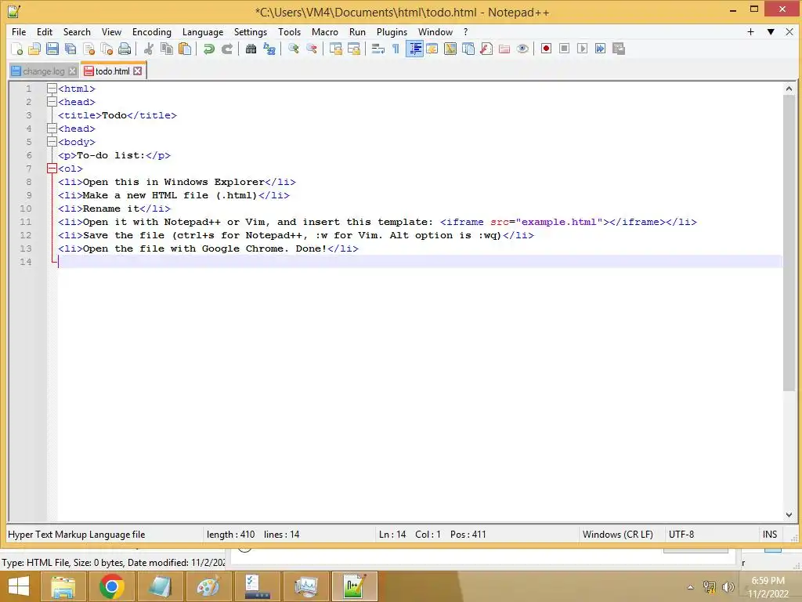Click the Open file toolbar icon

34,49
